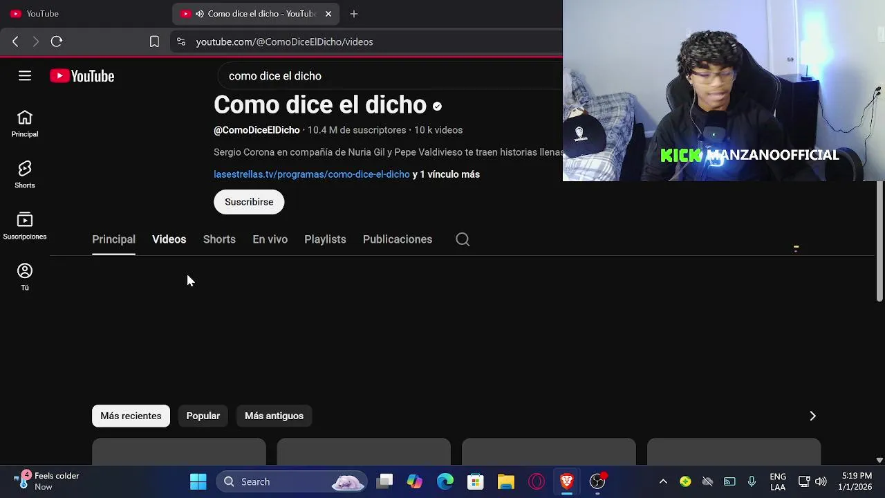View site settings icon in address bar
Viewport: 885px width, 498px height.
[181, 41]
